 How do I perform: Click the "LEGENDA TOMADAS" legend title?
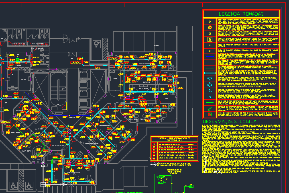241,14
